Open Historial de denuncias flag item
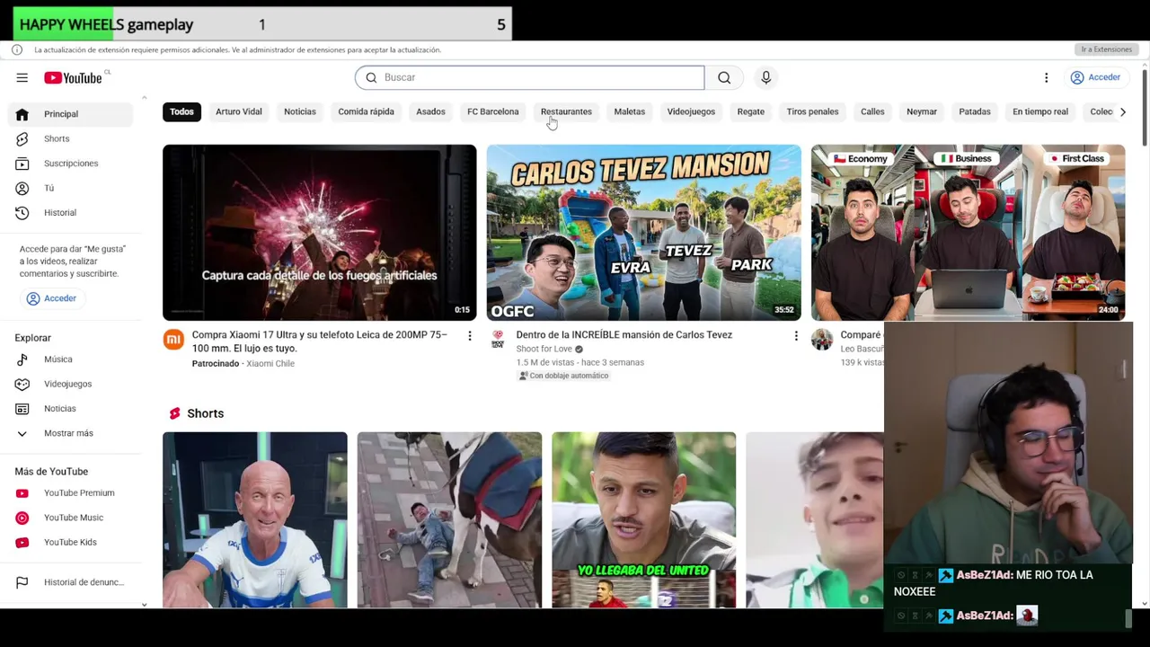Viewport: 1150px width, 647px height. tap(72, 582)
